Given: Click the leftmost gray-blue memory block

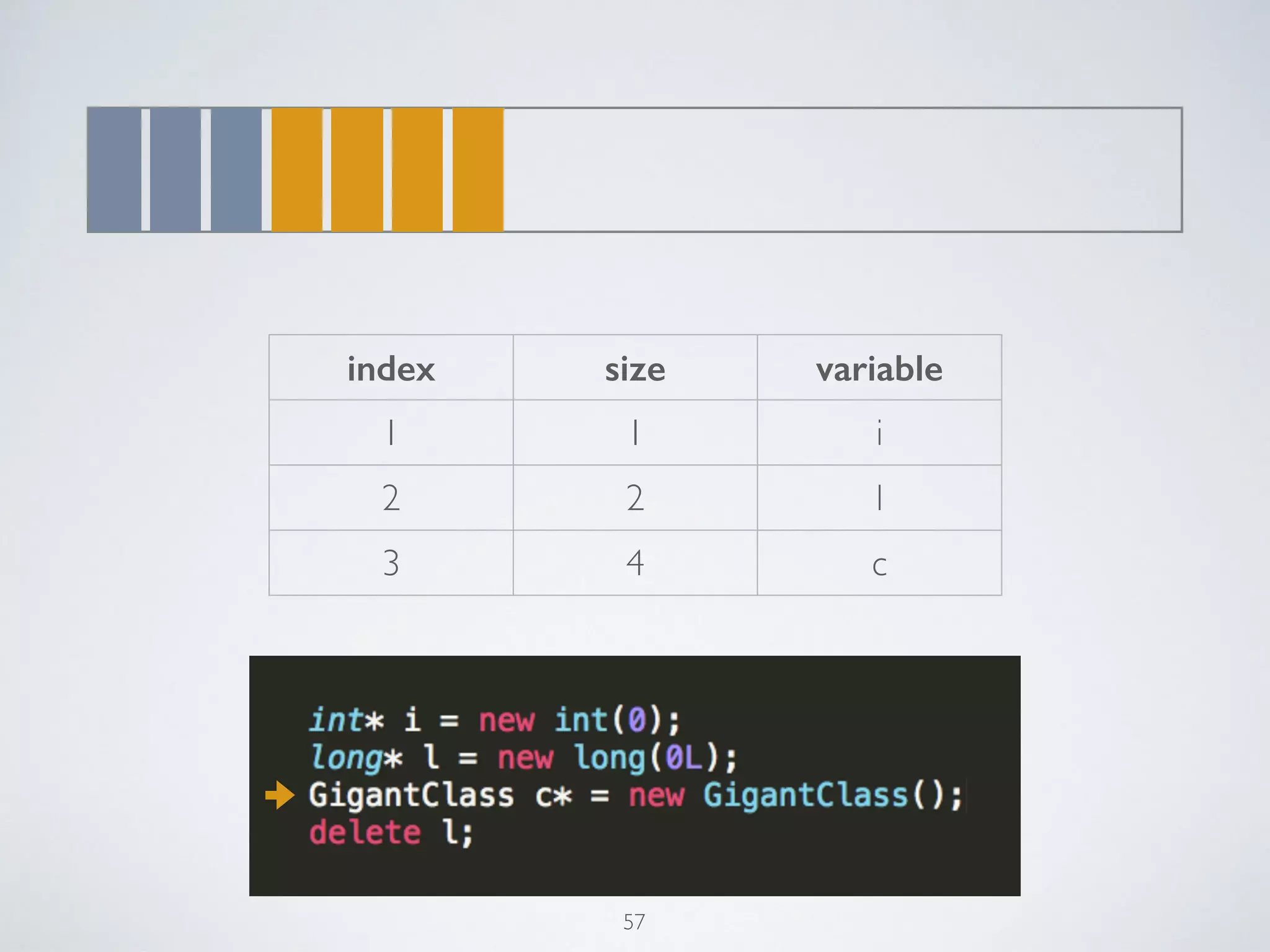Looking at the screenshot, I should [115, 170].
